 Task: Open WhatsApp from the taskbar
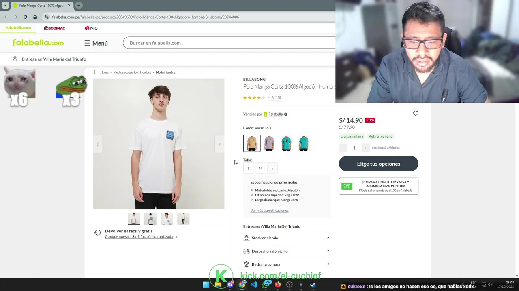(266, 285)
